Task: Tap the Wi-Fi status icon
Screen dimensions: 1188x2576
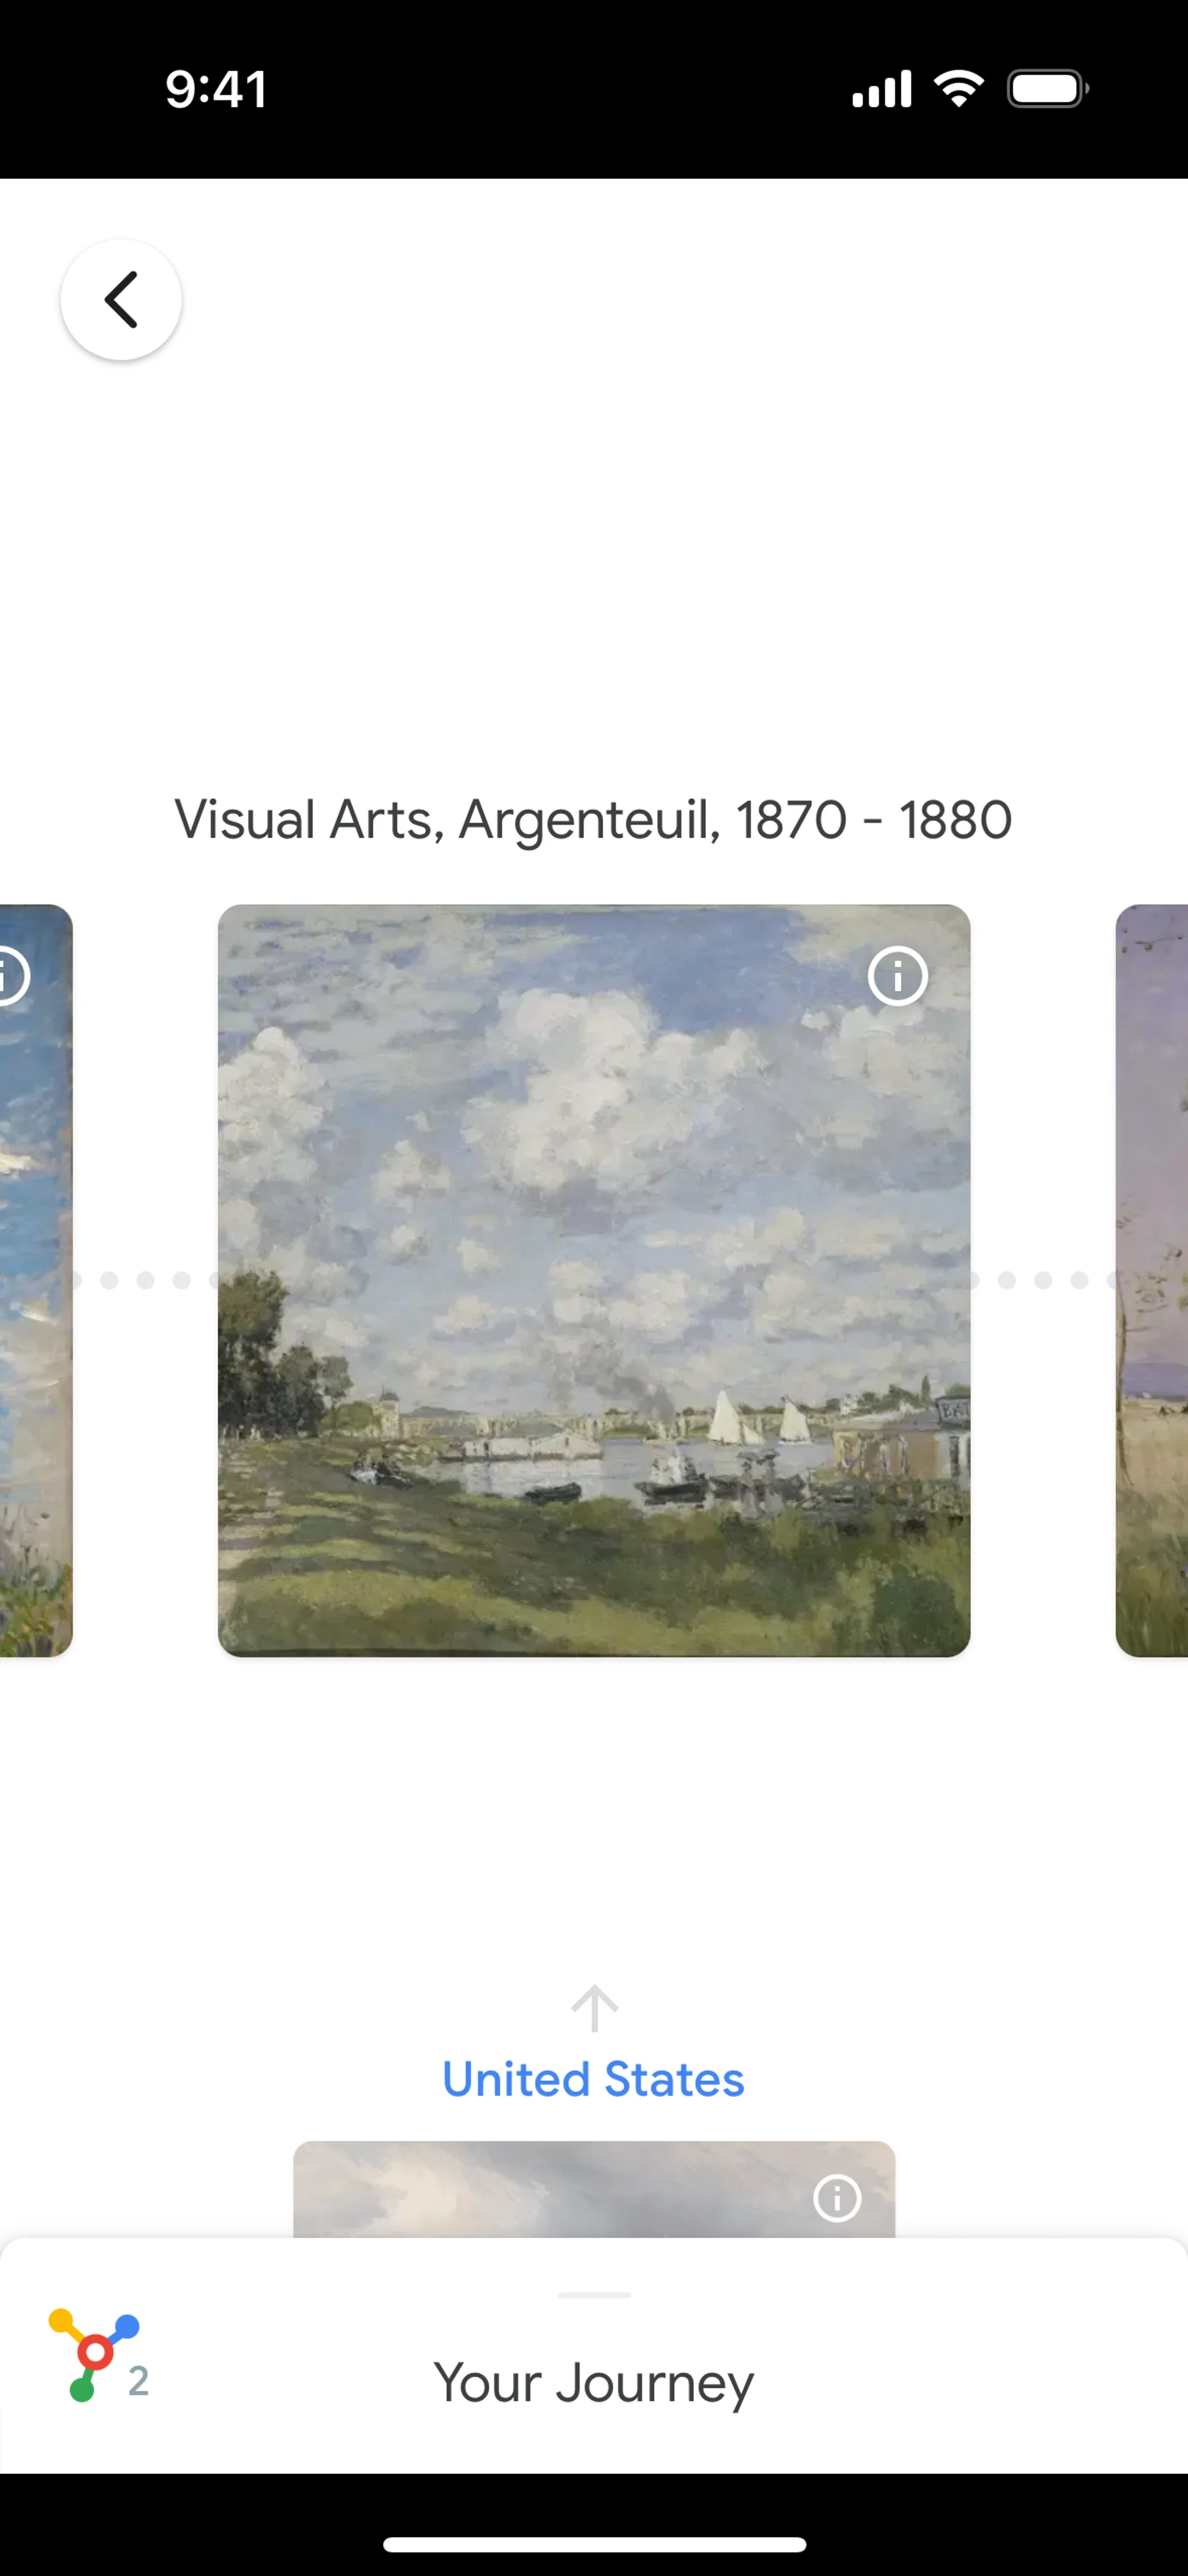Action: 959,89
